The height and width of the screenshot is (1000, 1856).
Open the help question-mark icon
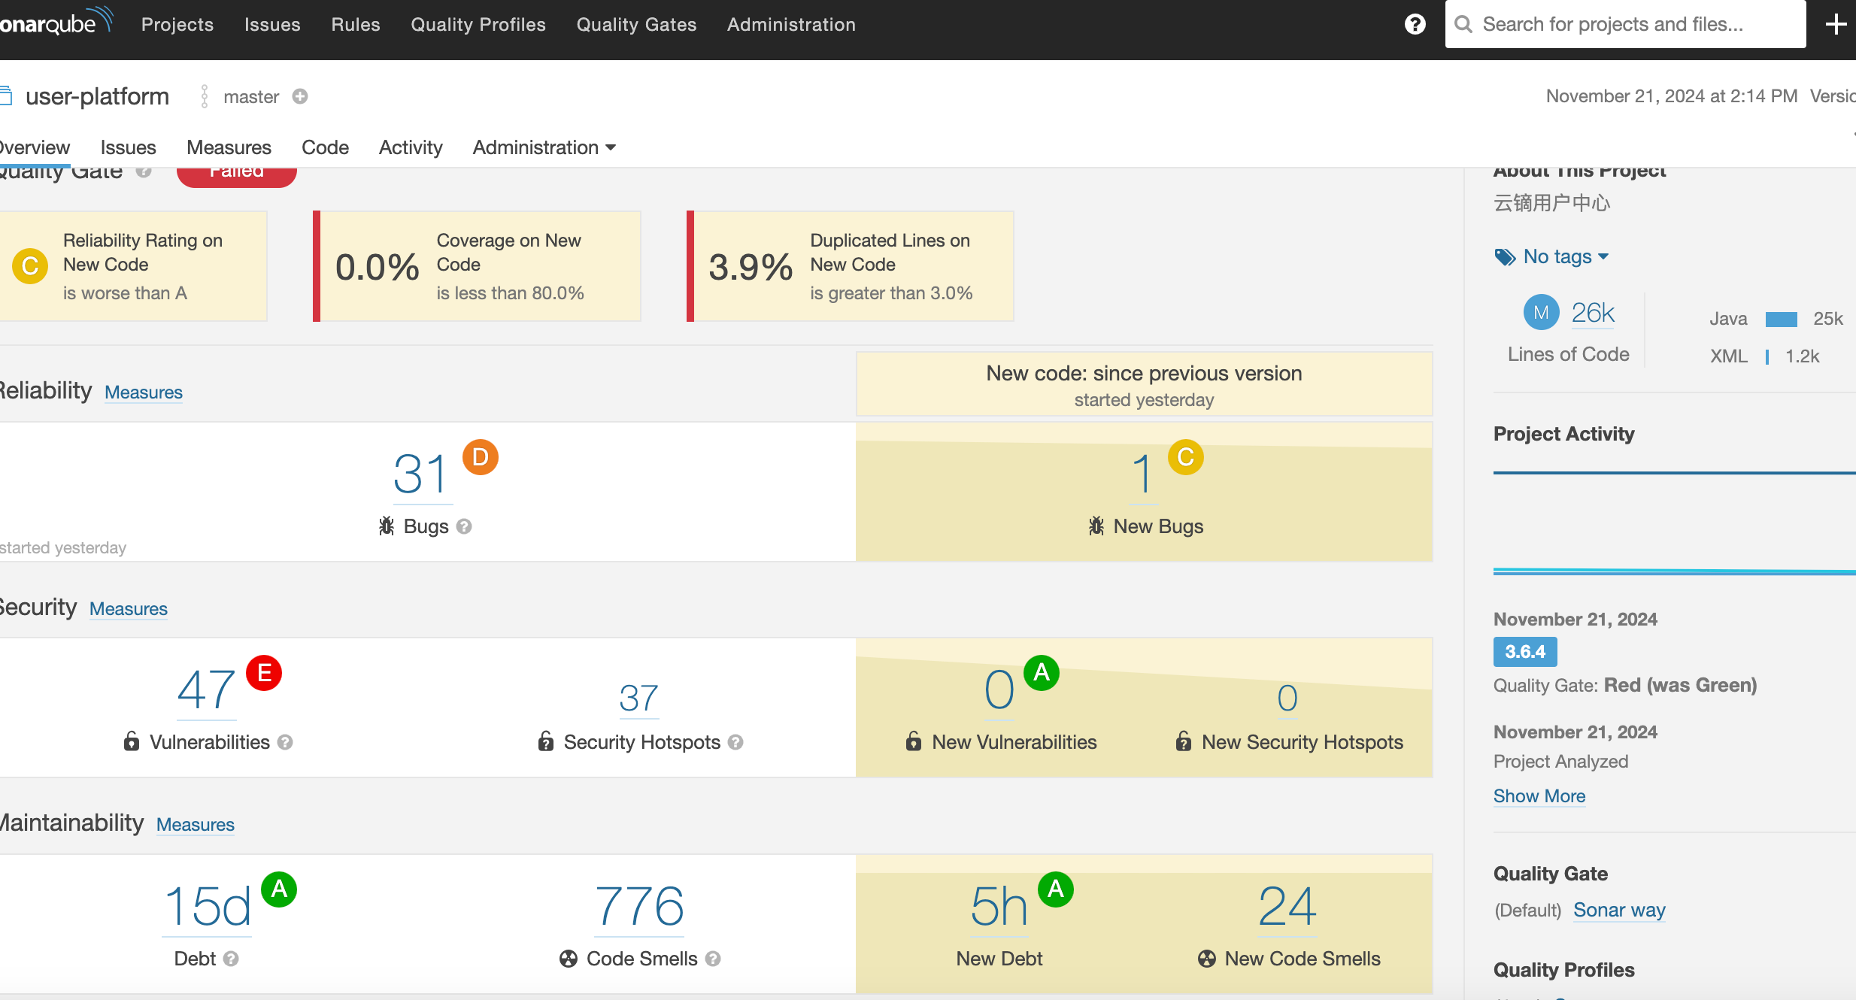[1415, 24]
